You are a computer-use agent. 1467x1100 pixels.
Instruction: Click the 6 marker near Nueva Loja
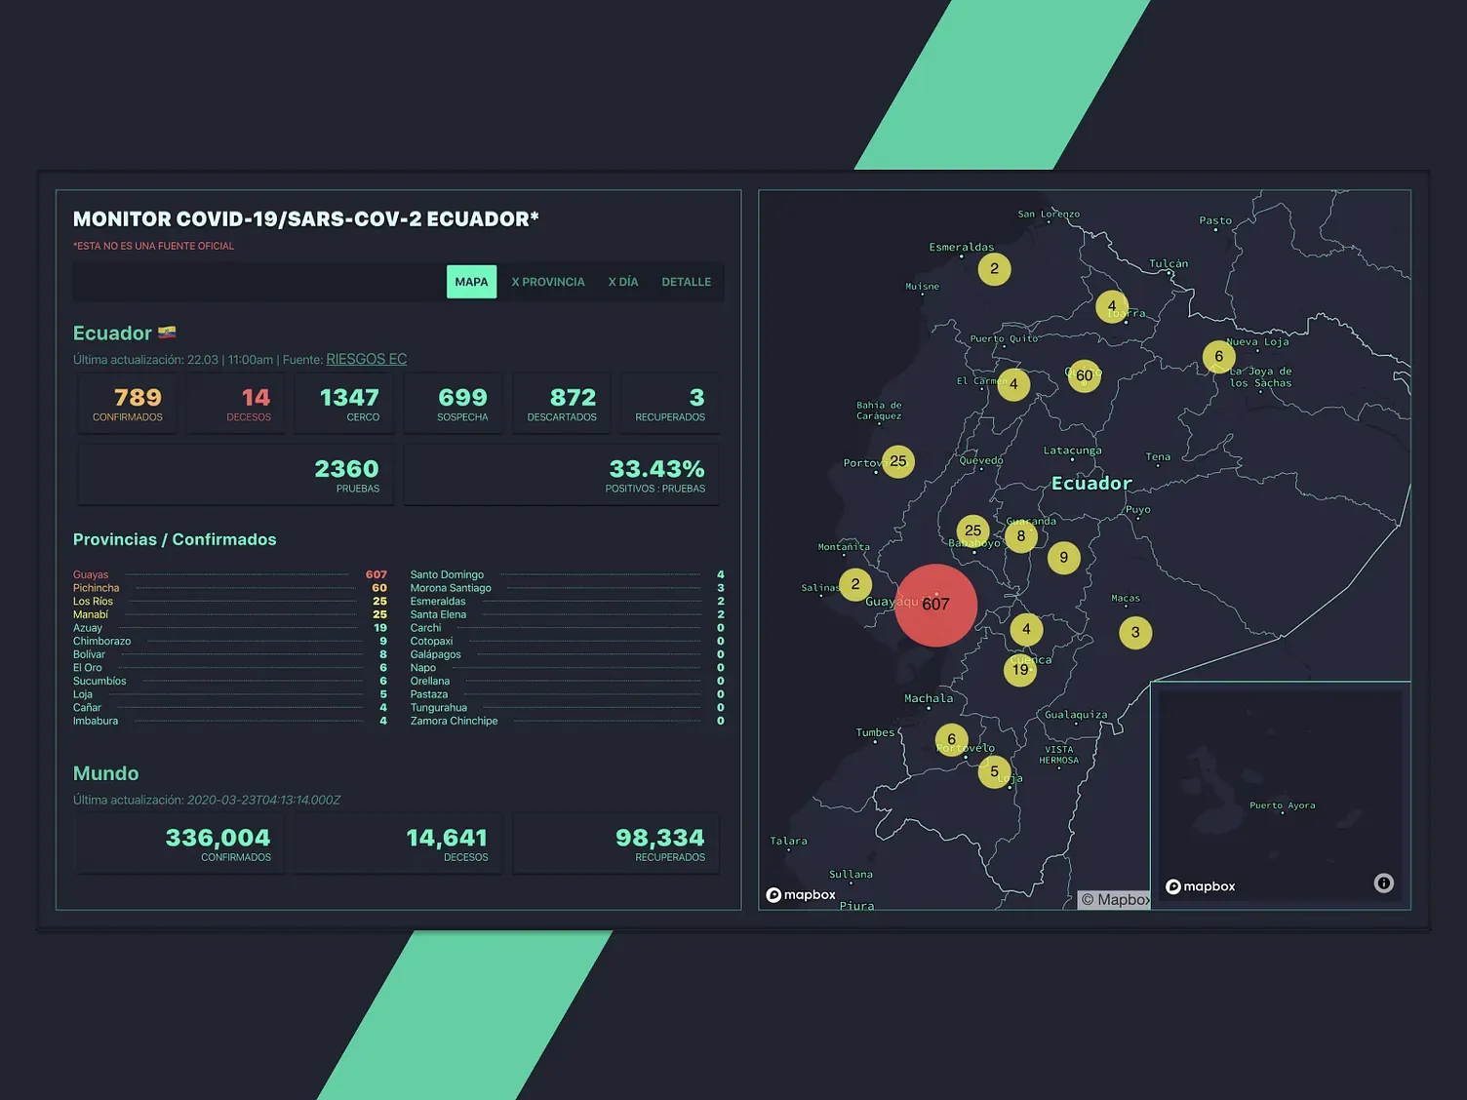pyautogui.click(x=1218, y=355)
